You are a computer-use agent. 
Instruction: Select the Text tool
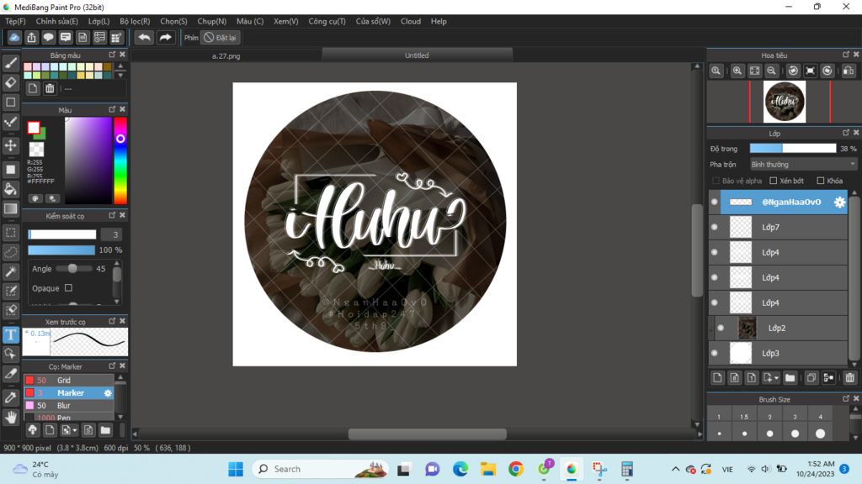[x=10, y=334]
